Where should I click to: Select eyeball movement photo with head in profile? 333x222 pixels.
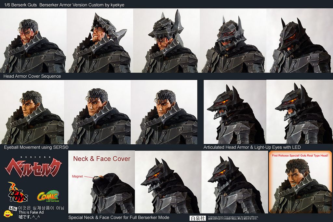tap(32, 112)
